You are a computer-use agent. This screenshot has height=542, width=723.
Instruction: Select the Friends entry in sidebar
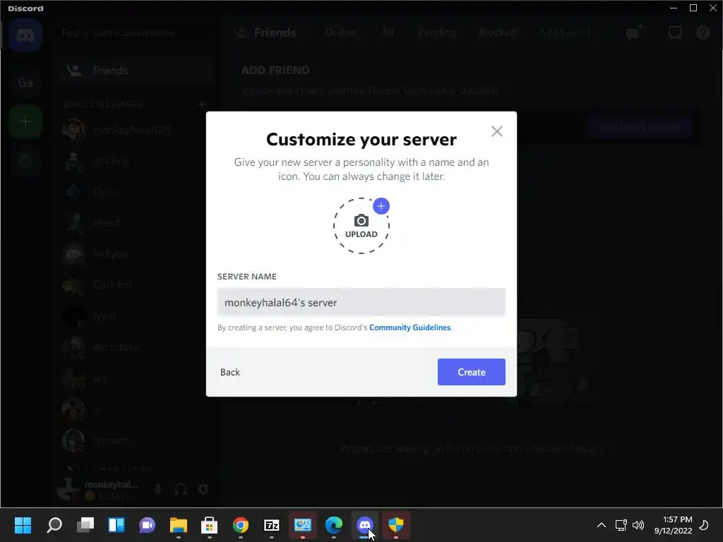pyautogui.click(x=136, y=71)
